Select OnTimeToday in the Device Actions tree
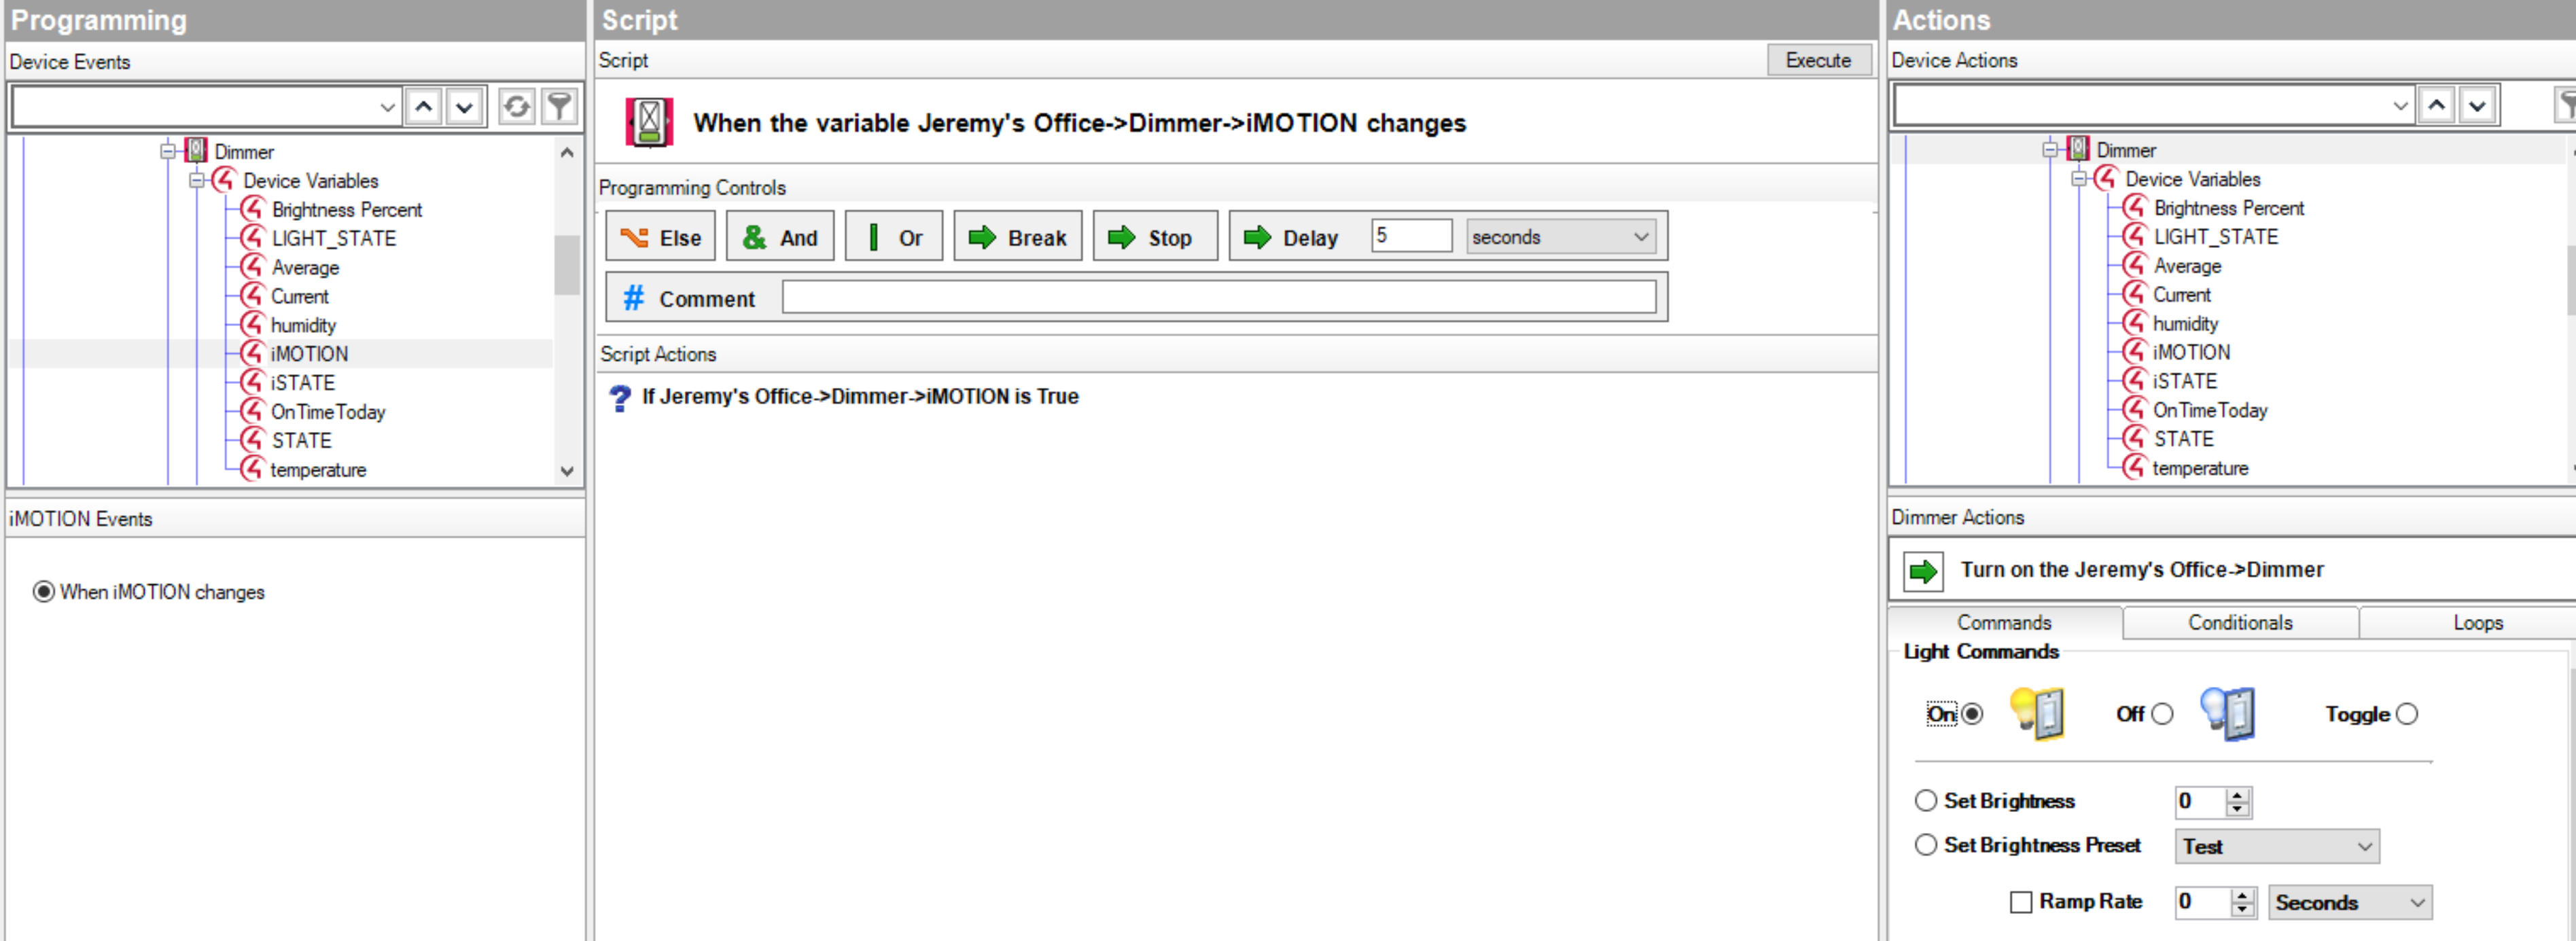2576x941 pixels. click(2209, 409)
